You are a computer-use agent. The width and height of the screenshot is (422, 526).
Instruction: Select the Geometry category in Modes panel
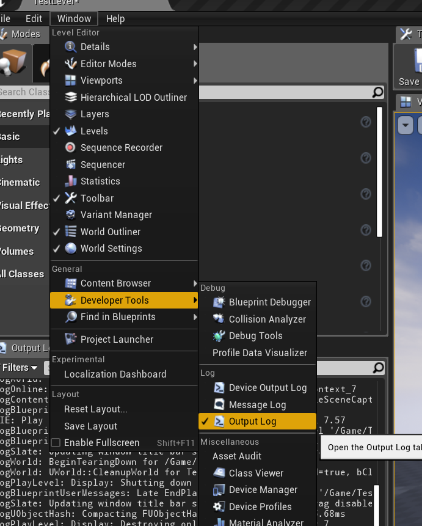tap(24, 228)
